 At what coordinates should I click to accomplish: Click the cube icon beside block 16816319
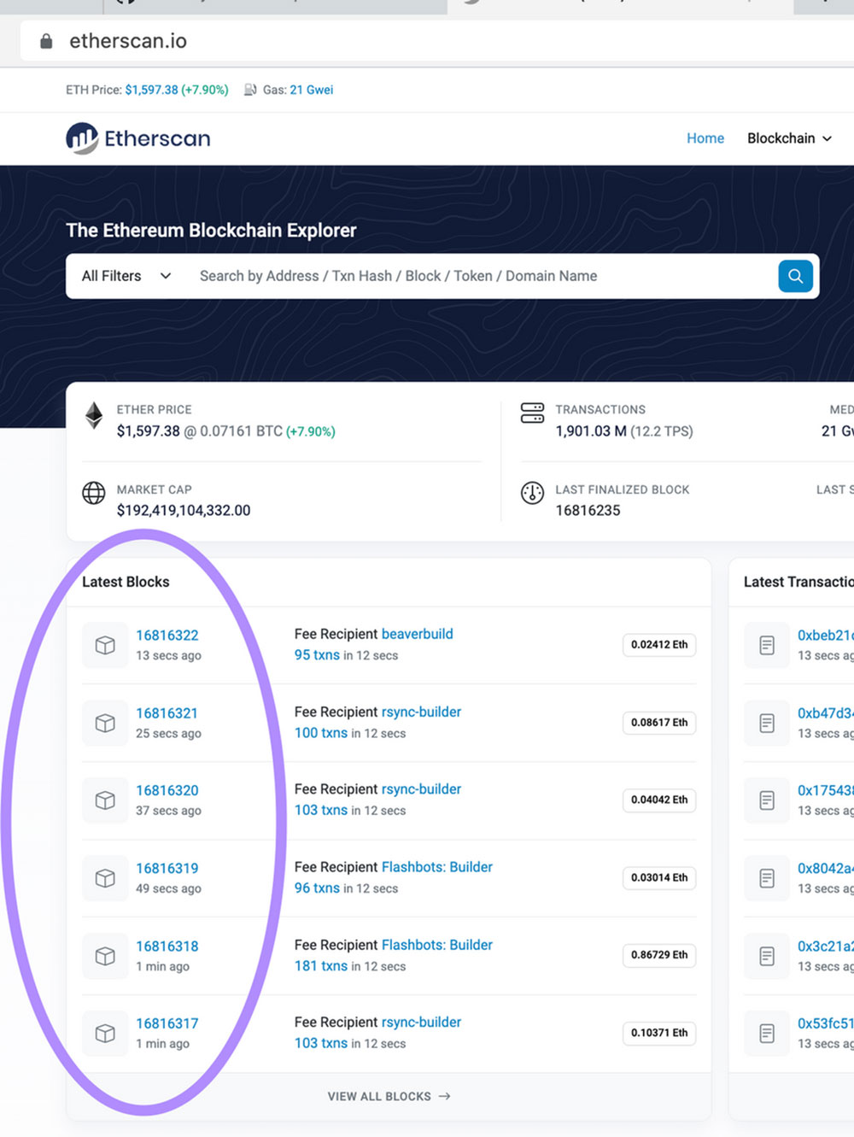[x=105, y=878]
